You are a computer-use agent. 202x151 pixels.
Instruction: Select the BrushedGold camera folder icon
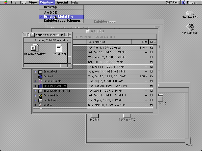click(x=40, y=96)
